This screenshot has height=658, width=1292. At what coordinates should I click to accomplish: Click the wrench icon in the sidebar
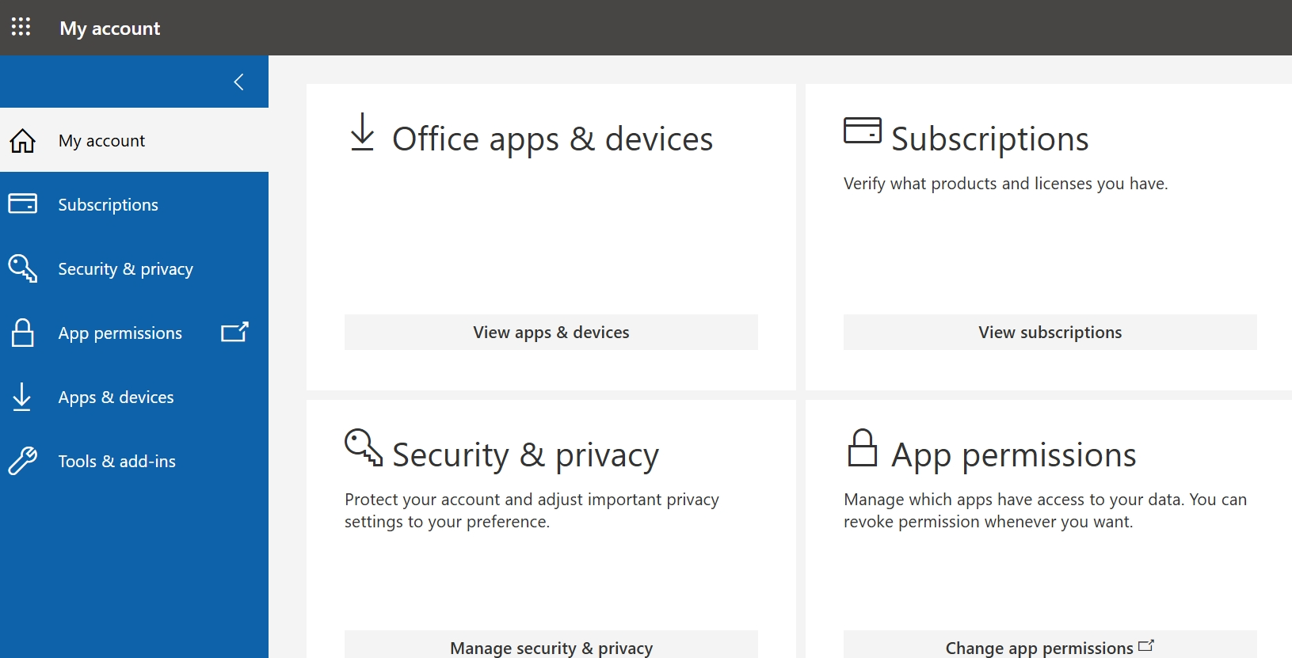22,461
